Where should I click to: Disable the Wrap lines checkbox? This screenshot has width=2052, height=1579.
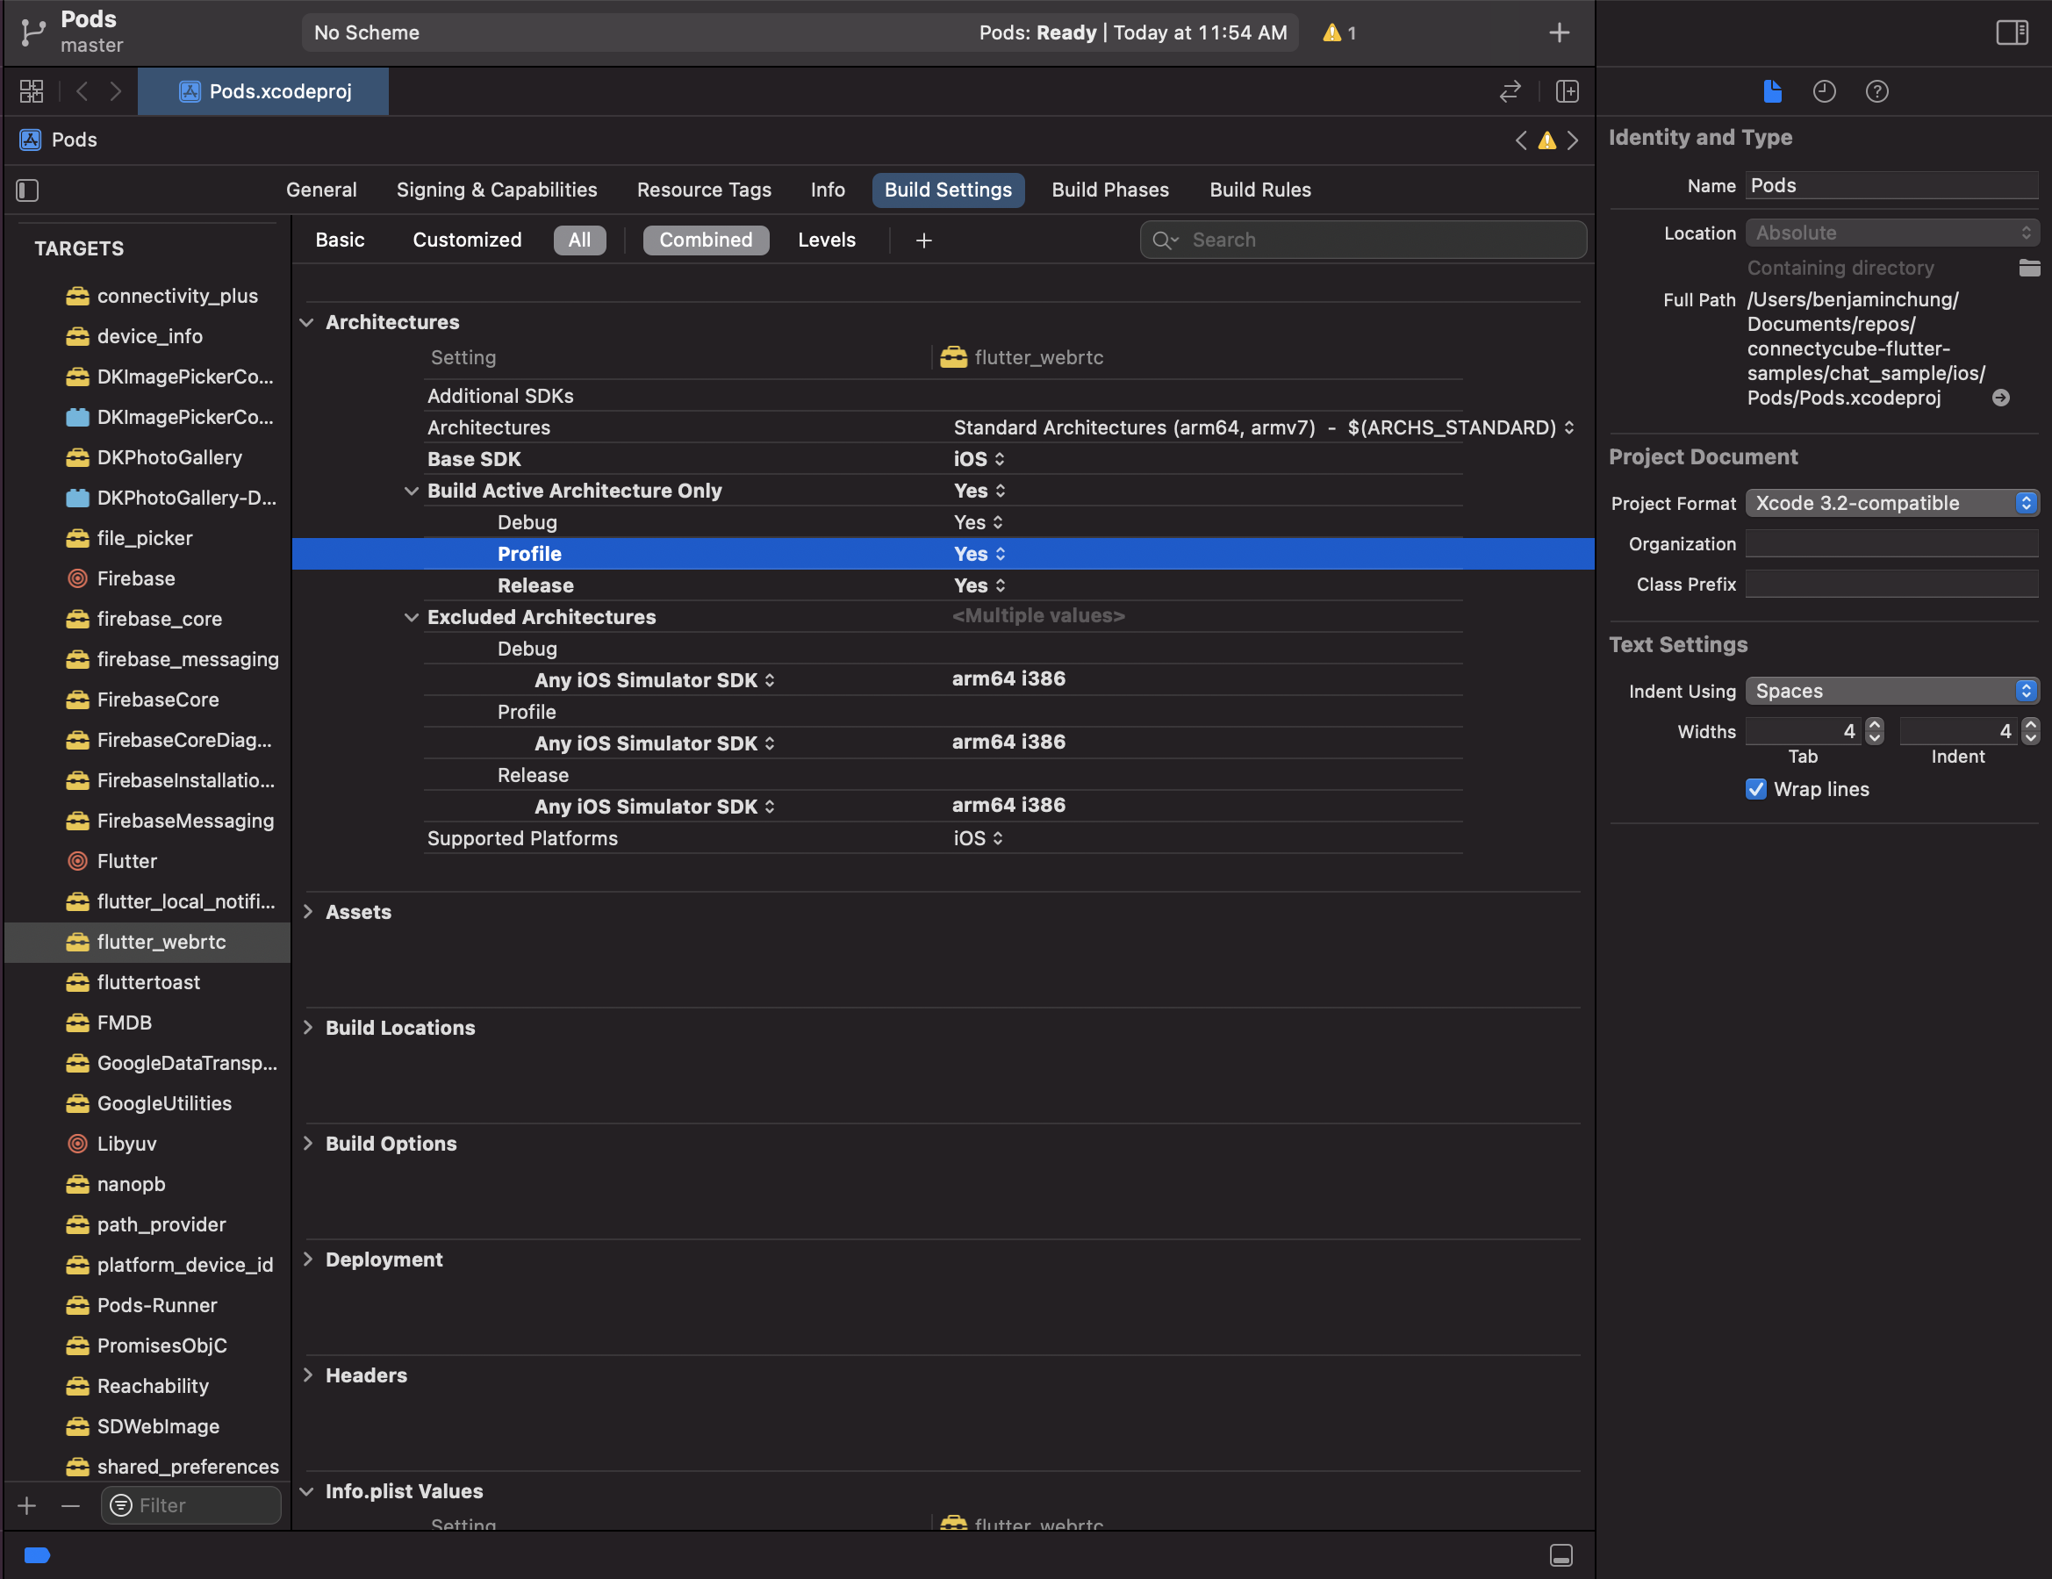(1755, 789)
